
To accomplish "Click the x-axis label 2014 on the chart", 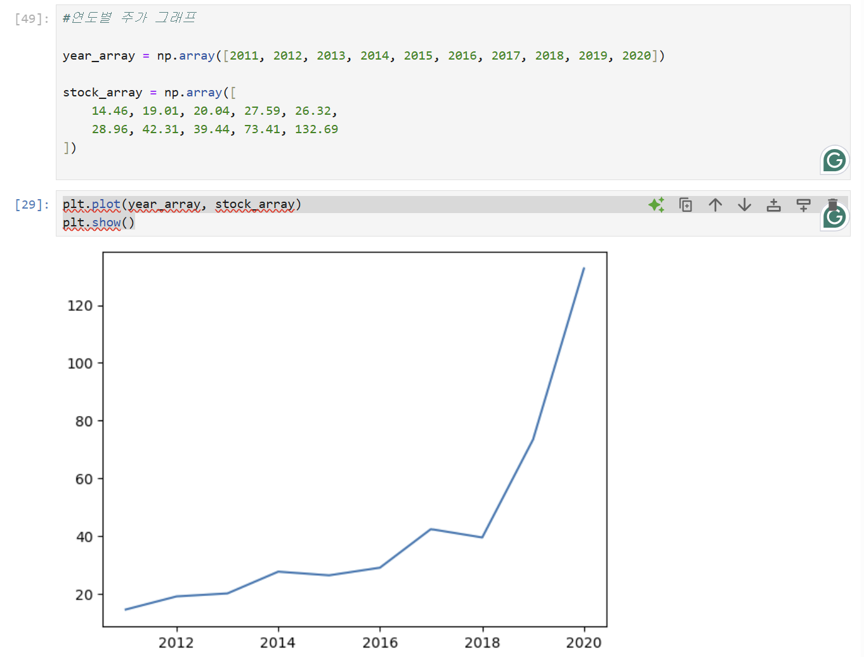I will [x=278, y=642].
